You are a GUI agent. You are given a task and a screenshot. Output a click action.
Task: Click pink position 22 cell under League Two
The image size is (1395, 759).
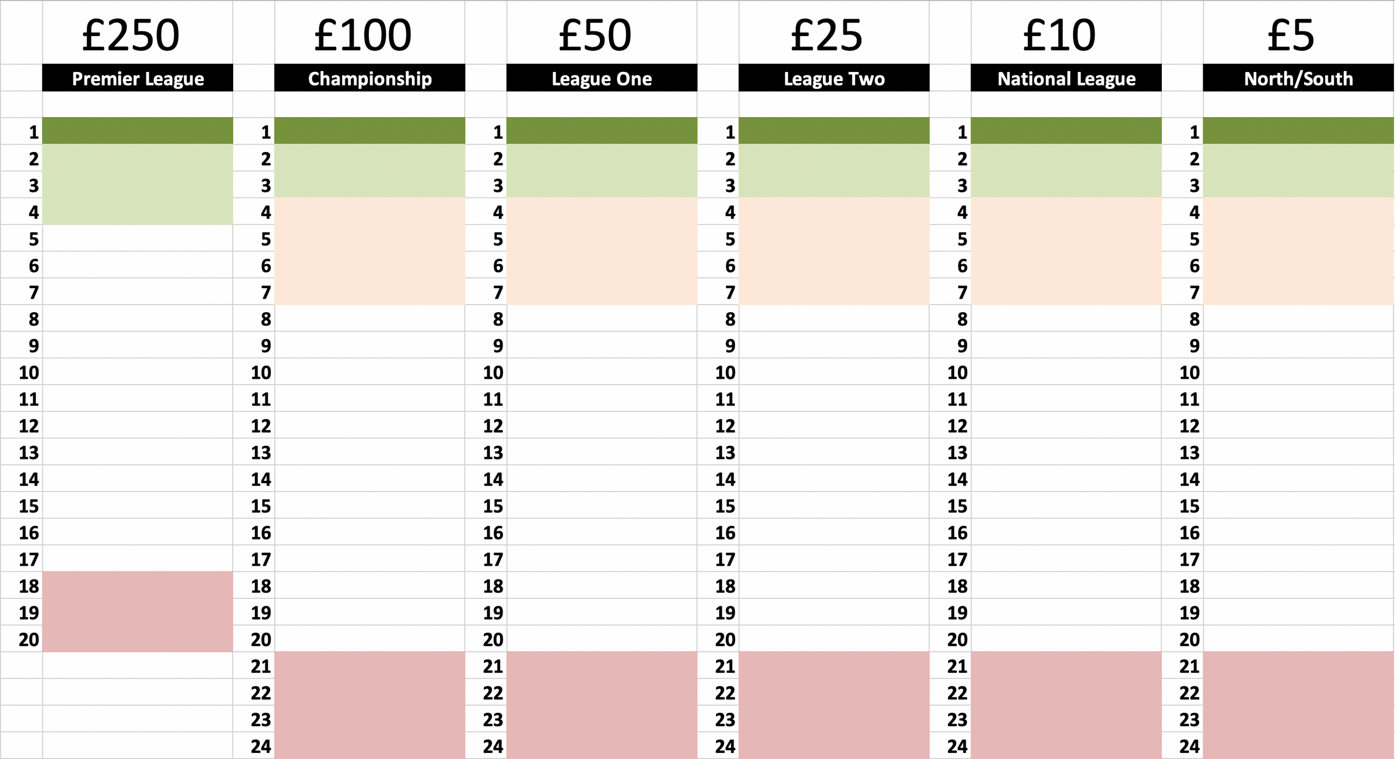(x=834, y=692)
